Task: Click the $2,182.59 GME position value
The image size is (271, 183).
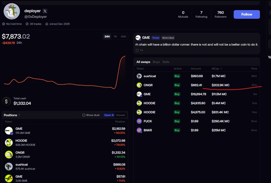Action: [119, 128]
